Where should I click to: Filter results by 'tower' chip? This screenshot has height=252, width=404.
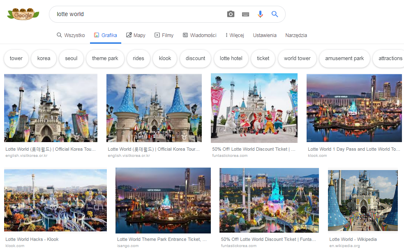[x=16, y=58]
